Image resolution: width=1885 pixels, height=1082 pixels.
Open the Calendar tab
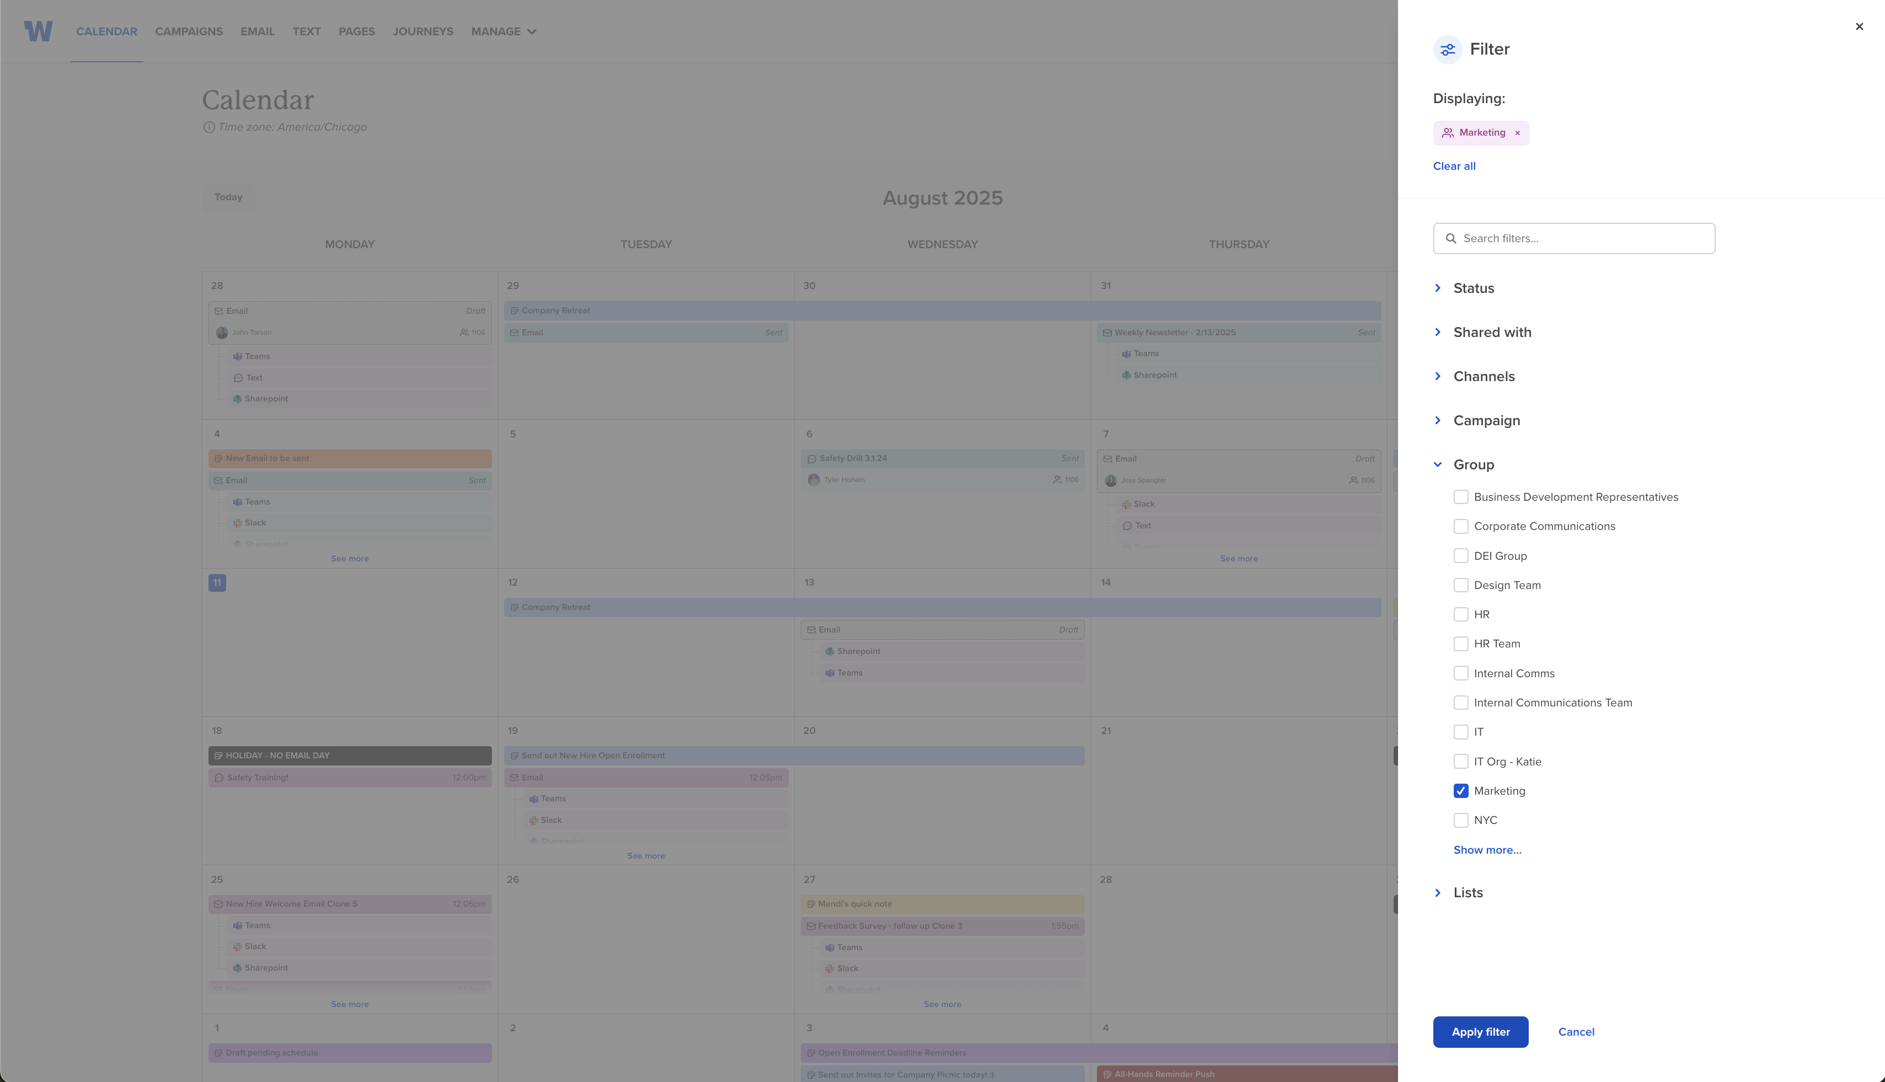[106, 32]
